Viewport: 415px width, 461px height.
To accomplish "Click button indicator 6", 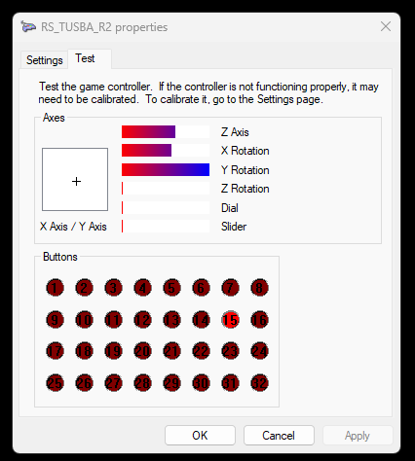I will coord(201,288).
